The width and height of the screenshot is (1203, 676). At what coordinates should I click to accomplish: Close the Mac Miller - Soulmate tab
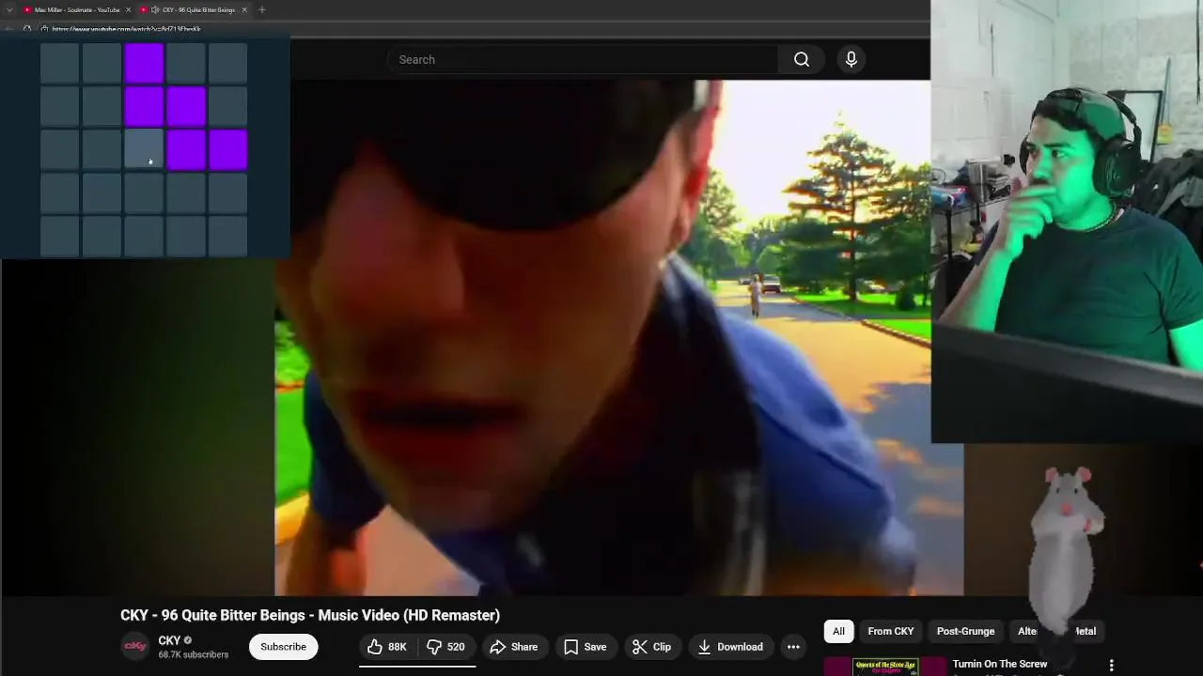point(127,9)
